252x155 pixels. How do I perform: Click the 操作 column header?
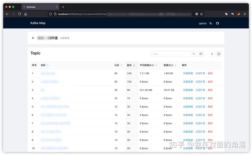(184, 65)
